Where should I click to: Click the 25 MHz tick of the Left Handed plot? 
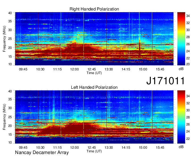pos(10,117)
